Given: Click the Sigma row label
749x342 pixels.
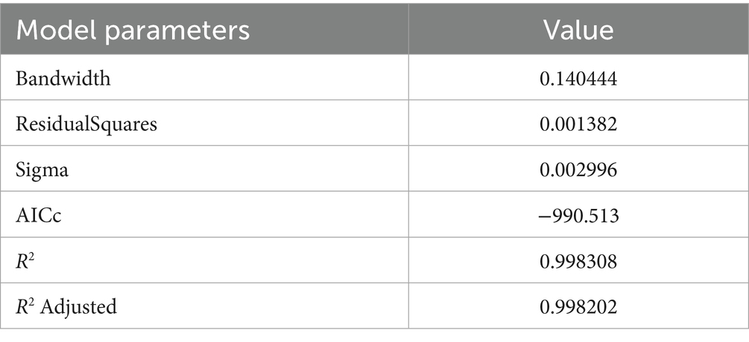Looking at the screenshot, I should coord(43,170).
